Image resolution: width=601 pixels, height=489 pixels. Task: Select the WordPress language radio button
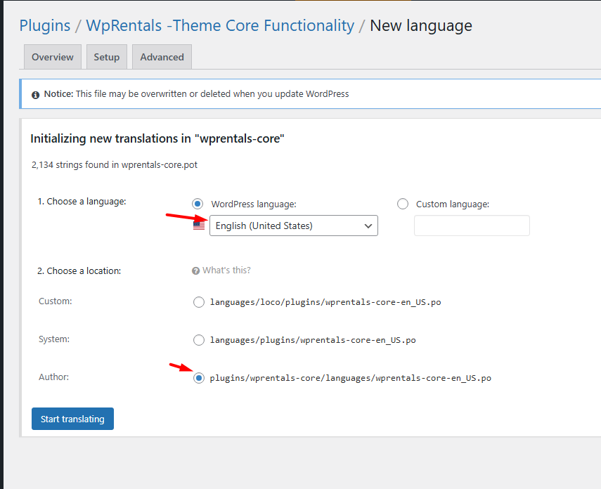coord(198,204)
